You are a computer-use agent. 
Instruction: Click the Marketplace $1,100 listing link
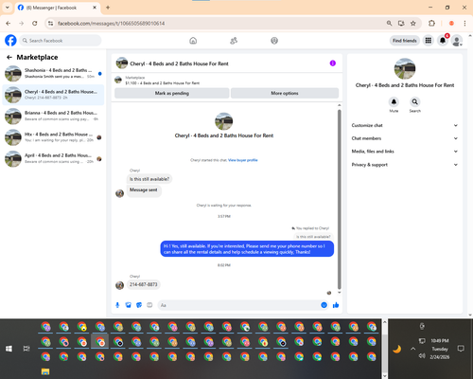(163, 83)
